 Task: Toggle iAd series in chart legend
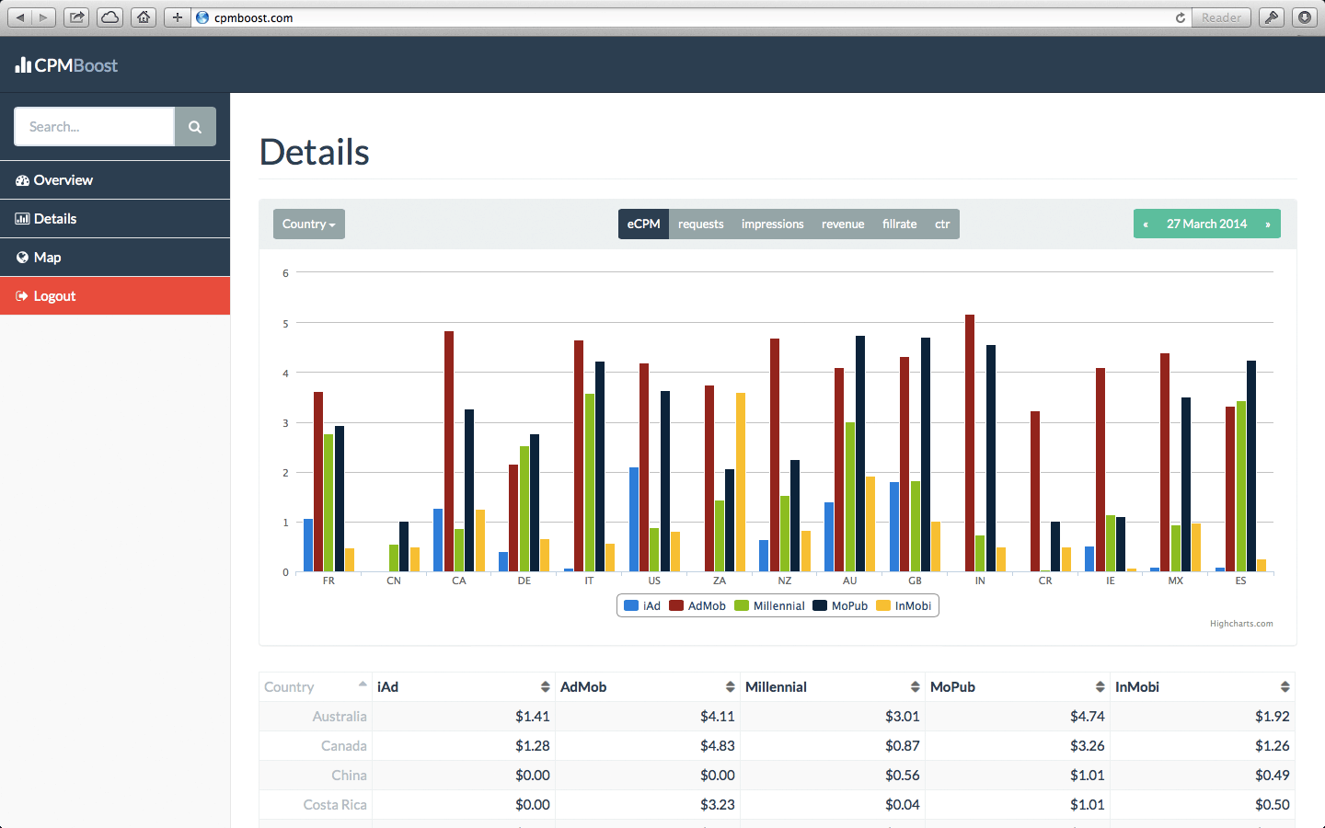click(642, 606)
